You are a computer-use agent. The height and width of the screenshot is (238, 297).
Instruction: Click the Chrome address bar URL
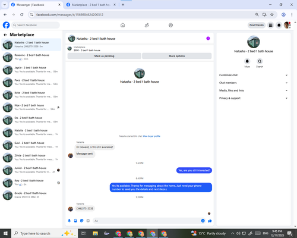tap(69, 15)
